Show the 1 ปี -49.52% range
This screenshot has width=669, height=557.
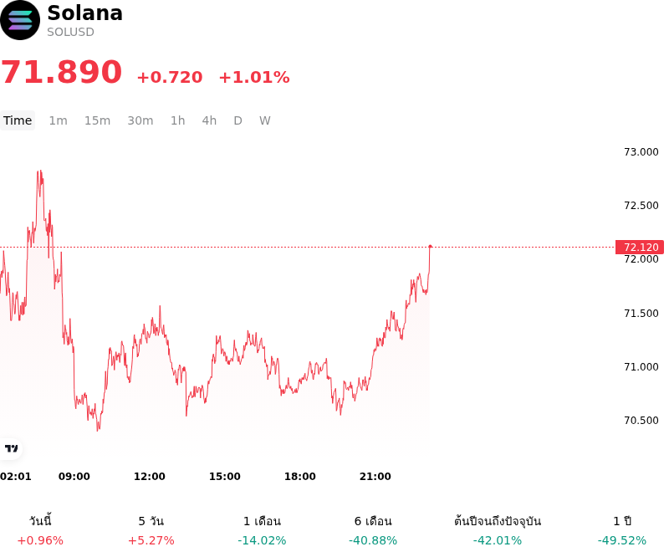622,530
